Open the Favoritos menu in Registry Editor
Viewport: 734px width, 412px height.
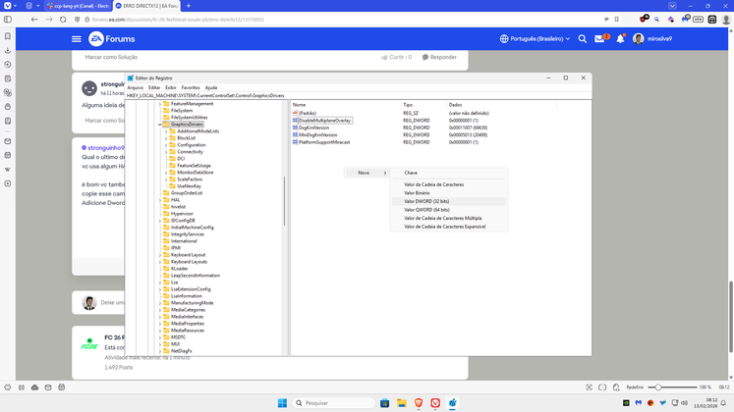coord(190,87)
